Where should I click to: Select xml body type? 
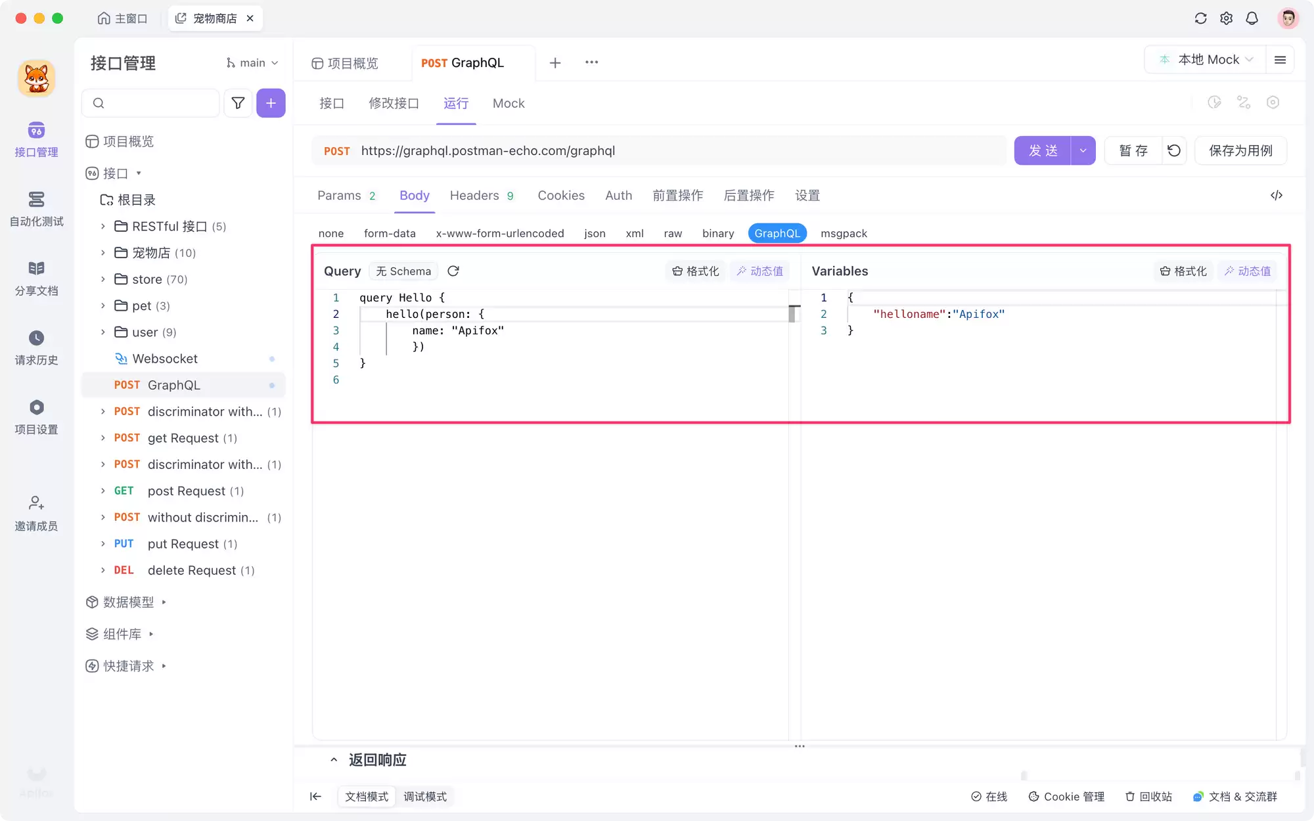pyautogui.click(x=635, y=233)
